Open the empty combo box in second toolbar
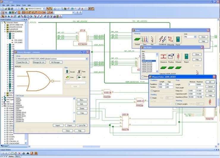This screenshot has height=158, width=220. tap(73, 12)
